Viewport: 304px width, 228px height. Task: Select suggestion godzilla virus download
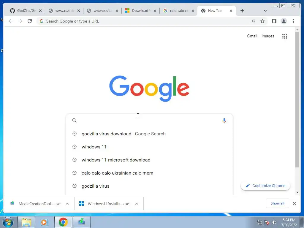point(149,134)
